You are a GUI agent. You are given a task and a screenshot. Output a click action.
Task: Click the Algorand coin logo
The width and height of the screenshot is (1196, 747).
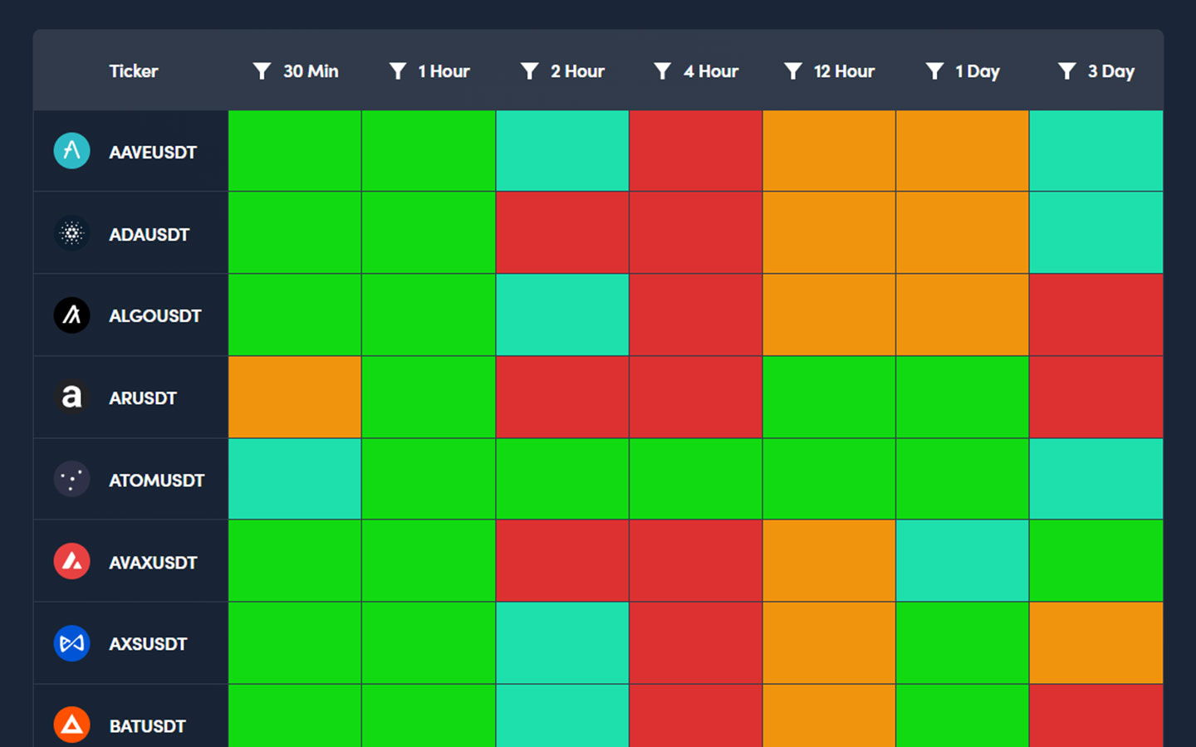pyautogui.click(x=72, y=315)
